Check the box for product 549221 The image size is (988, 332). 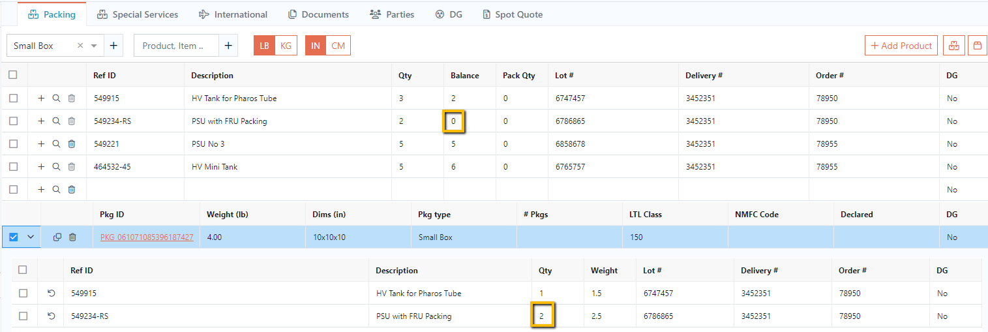pos(13,143)
